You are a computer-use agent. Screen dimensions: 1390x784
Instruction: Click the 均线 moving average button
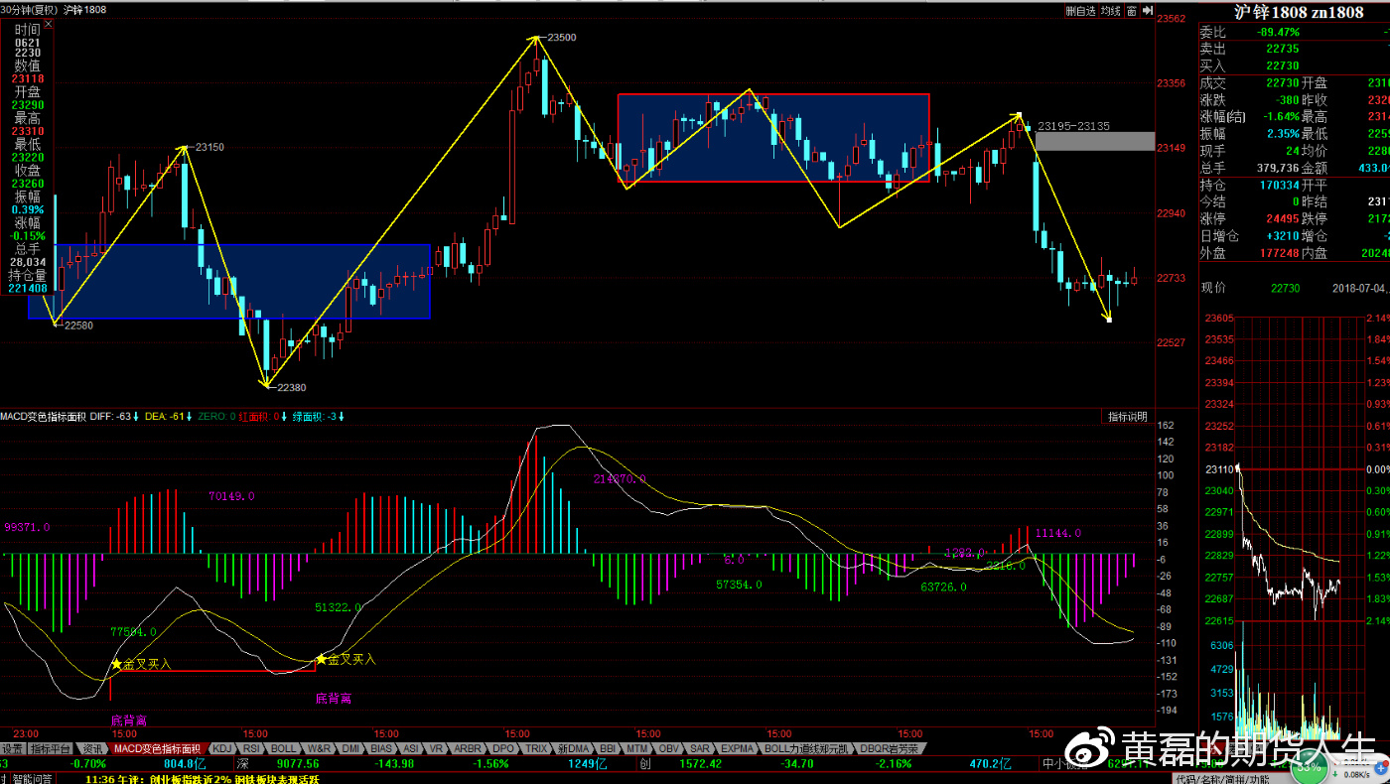pyautogui.click(x=1111, y=11)
